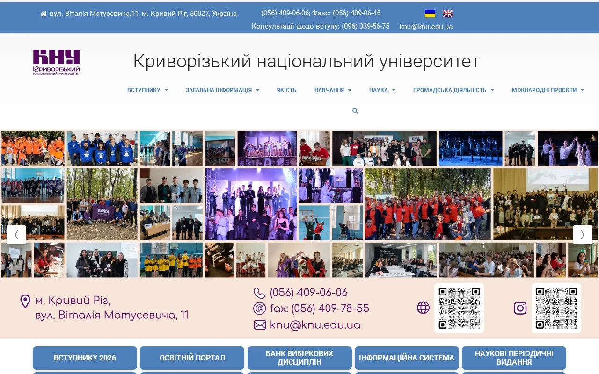Viewport: 599px width, 374px height.
Task: Open the ЯКІСТЬ menu item
Action: click(286, 90)
